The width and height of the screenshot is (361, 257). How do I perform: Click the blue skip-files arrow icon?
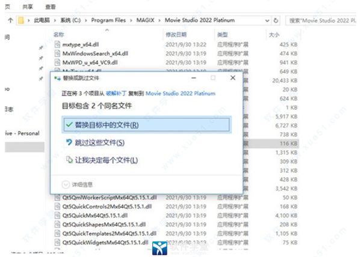68,143
